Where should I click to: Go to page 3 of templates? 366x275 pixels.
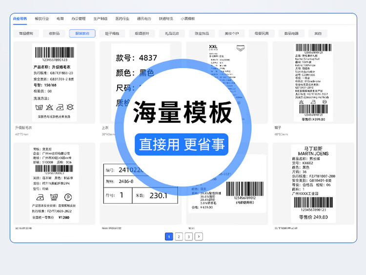tap(188, 236)
